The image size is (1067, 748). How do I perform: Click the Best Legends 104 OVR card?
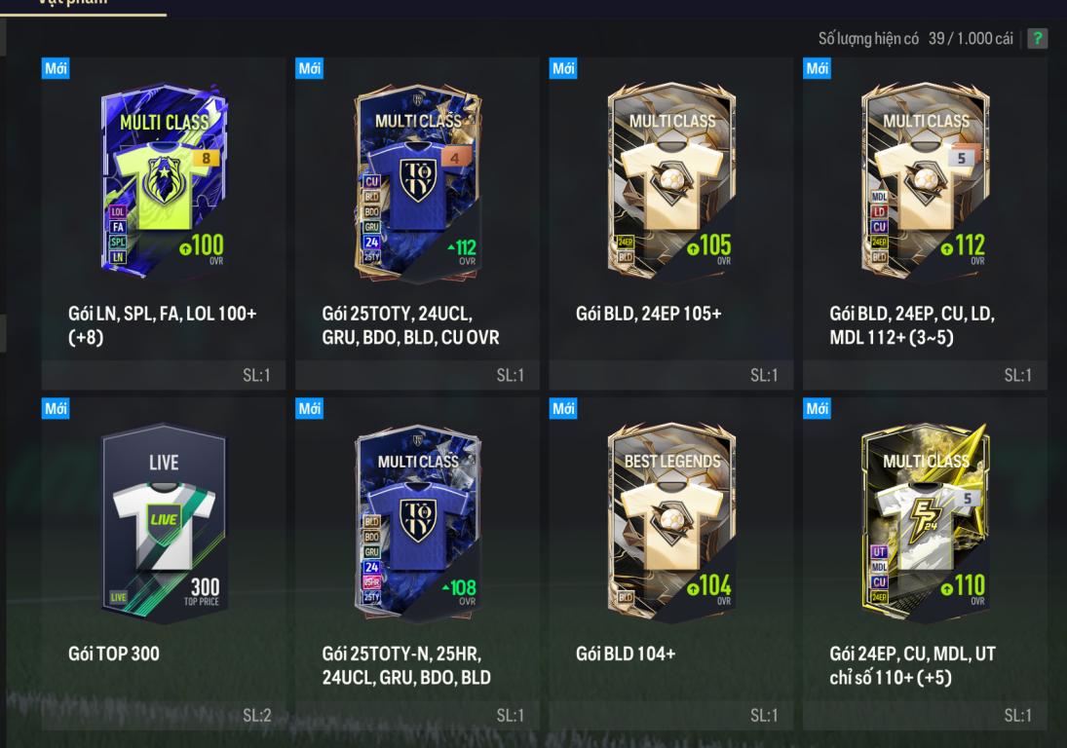click(x=671, y=522)
